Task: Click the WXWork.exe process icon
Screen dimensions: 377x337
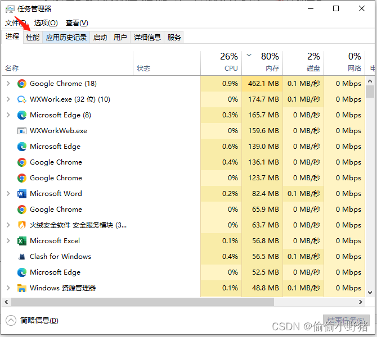Action: point(22,99)
